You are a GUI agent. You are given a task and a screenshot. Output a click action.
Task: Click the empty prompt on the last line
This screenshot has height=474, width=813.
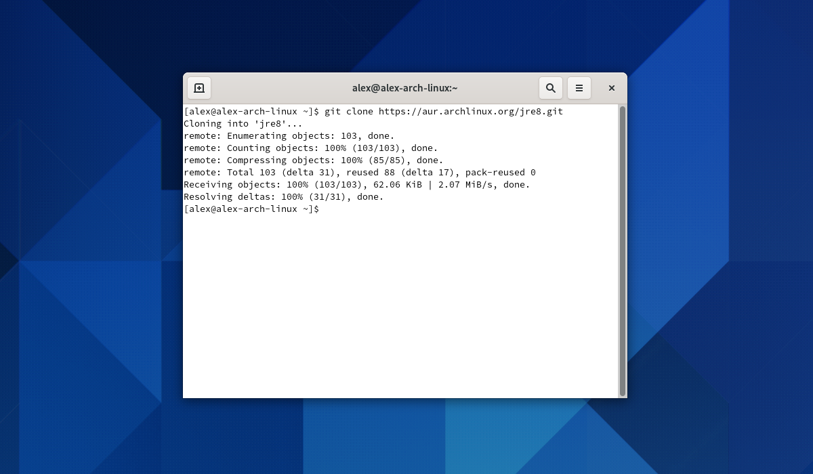pos(251,209)
